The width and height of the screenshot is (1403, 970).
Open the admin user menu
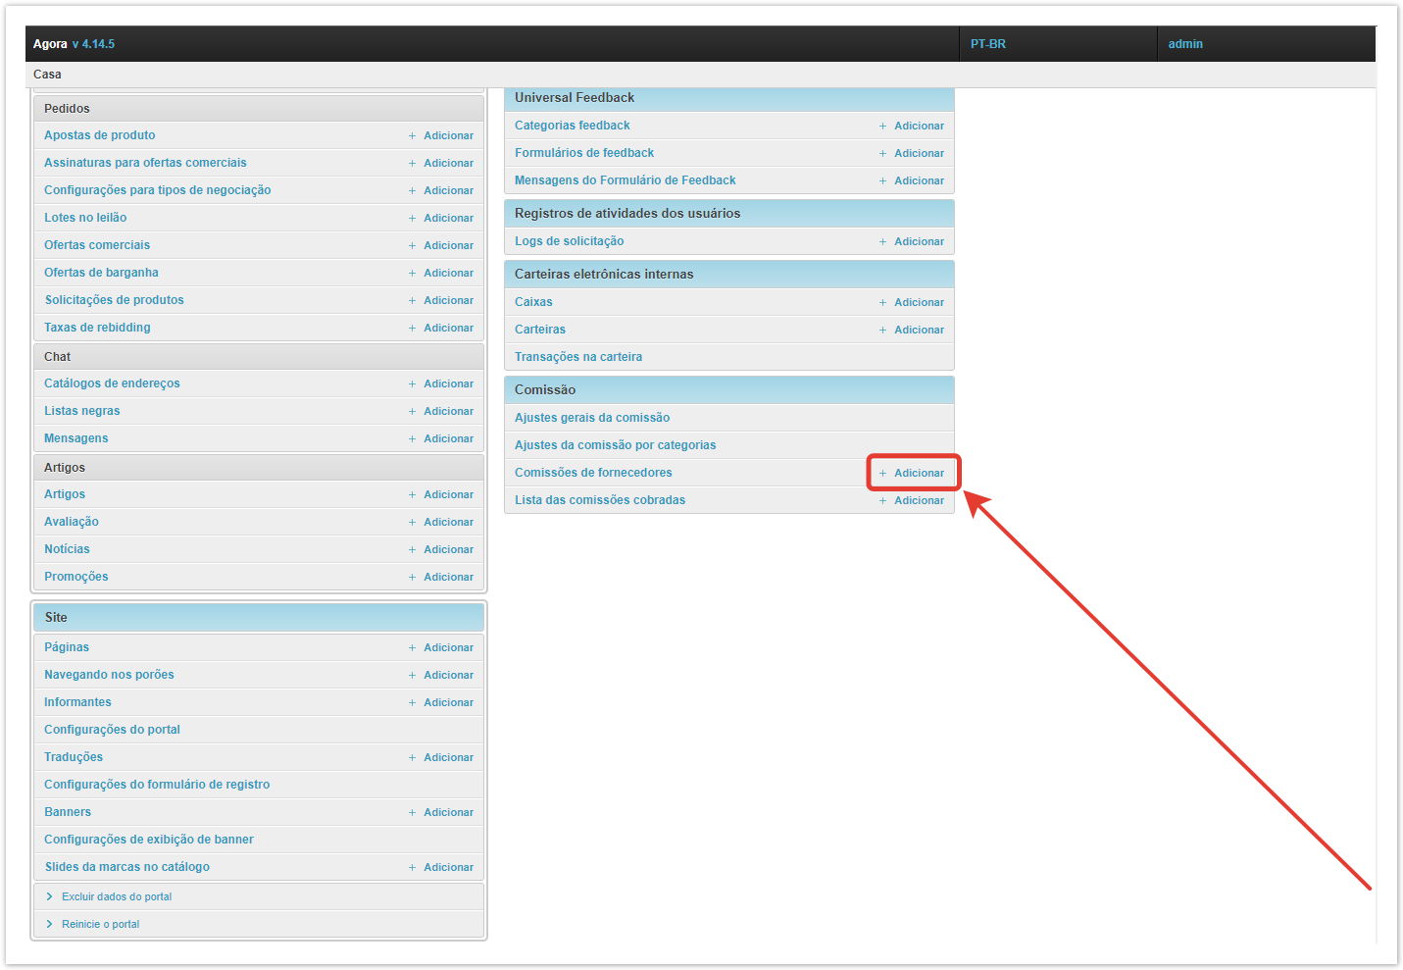1184,44
